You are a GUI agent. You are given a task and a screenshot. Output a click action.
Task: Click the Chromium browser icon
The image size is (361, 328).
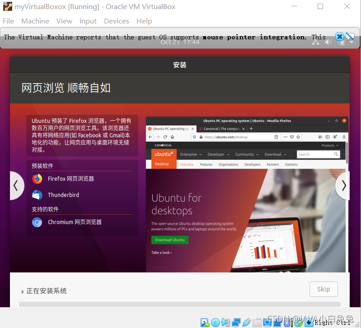[x=37, y=222]
